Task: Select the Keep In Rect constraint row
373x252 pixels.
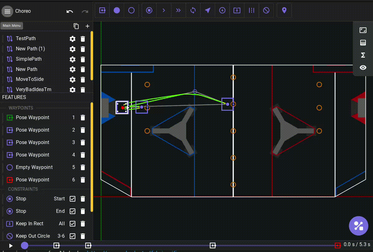Action: click(45, 224)
